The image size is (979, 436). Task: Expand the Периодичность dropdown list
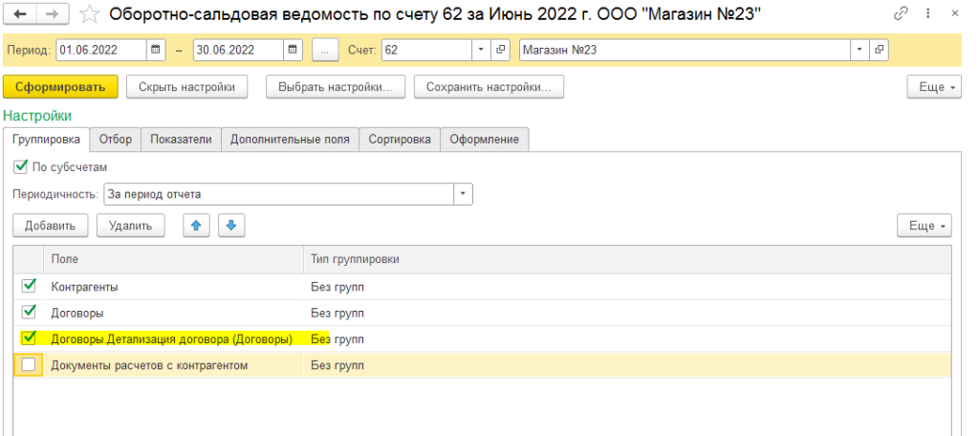(x=463, y=194)
